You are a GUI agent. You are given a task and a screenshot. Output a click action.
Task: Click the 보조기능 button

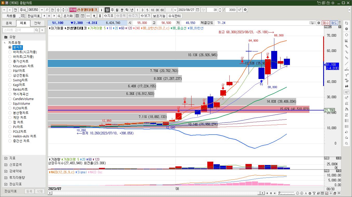coord(159,16)
